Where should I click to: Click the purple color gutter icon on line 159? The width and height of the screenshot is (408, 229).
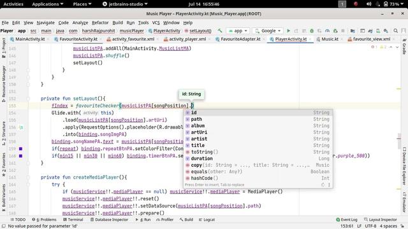point(21,149)
